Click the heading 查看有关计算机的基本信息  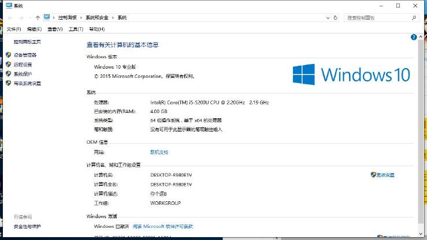[122, 45]
